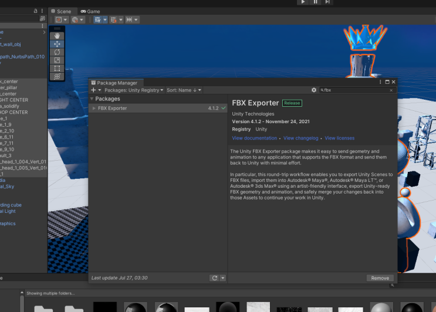Open the Sort: Name dropdown
The image size is (436, 312).
[184, 90]
